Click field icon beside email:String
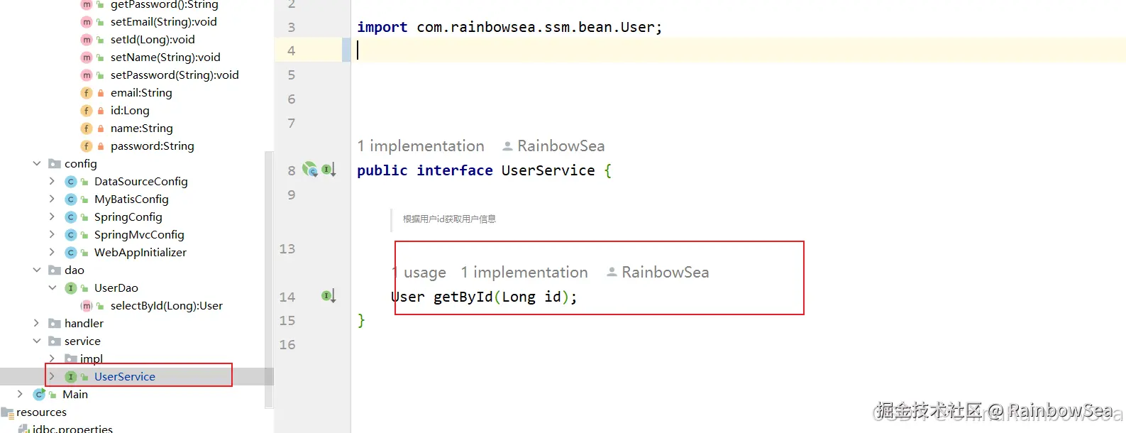This screenshot has width=1126, height=433. pyautogui.click(x=87, y=93)
